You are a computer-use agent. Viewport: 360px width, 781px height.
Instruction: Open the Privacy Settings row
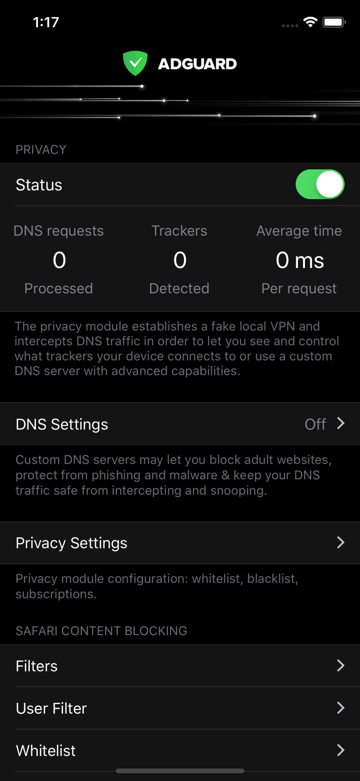pos(180,543)
